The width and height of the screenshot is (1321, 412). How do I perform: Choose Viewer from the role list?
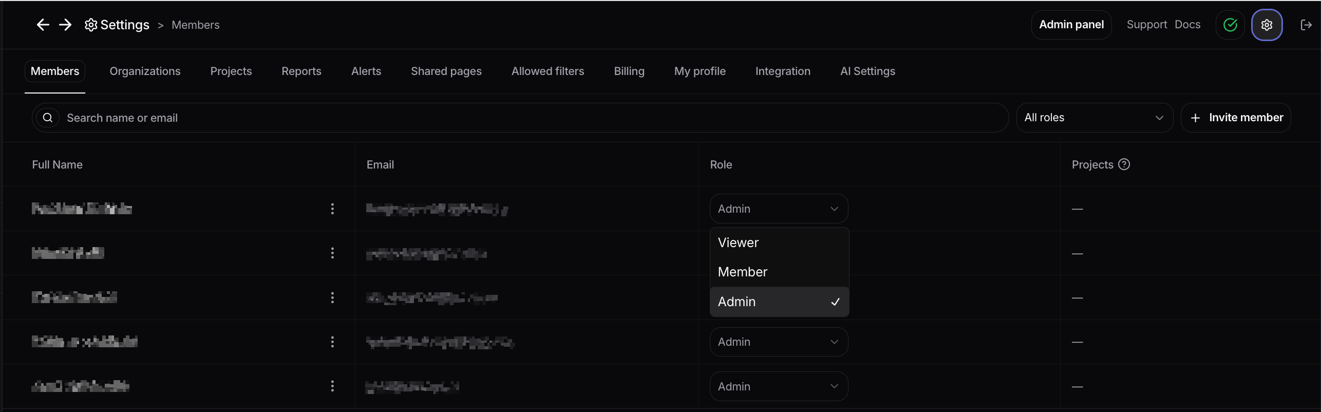pyautogui.click(x=779, y=242)
